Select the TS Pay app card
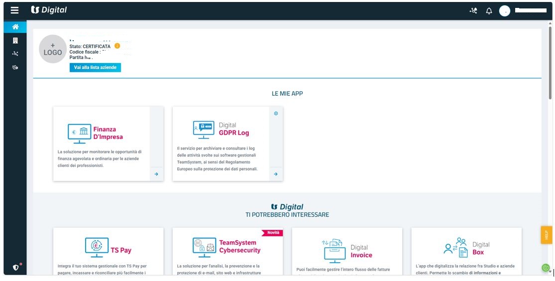 tap(108, 251)
